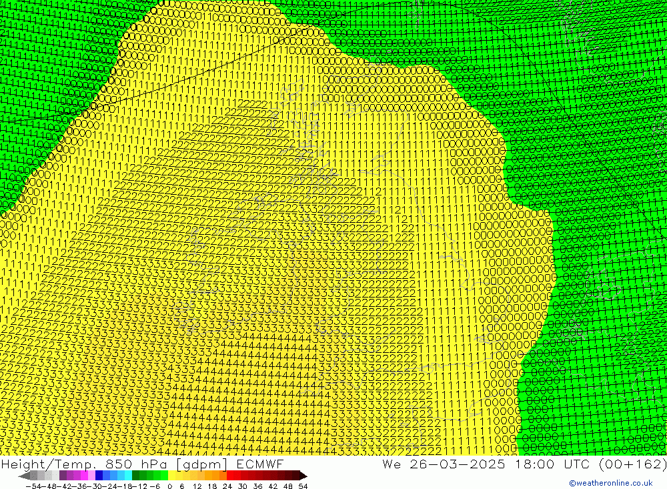The image size is (667, 489).
Task: Click the '-12' legend scale label
Action: tap(139, 486)
